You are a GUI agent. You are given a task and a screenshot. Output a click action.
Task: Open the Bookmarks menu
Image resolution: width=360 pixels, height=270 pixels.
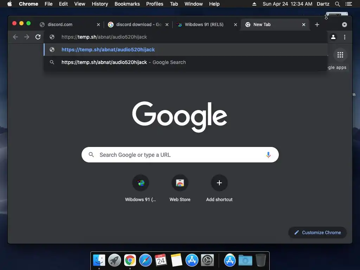(127, 4)
